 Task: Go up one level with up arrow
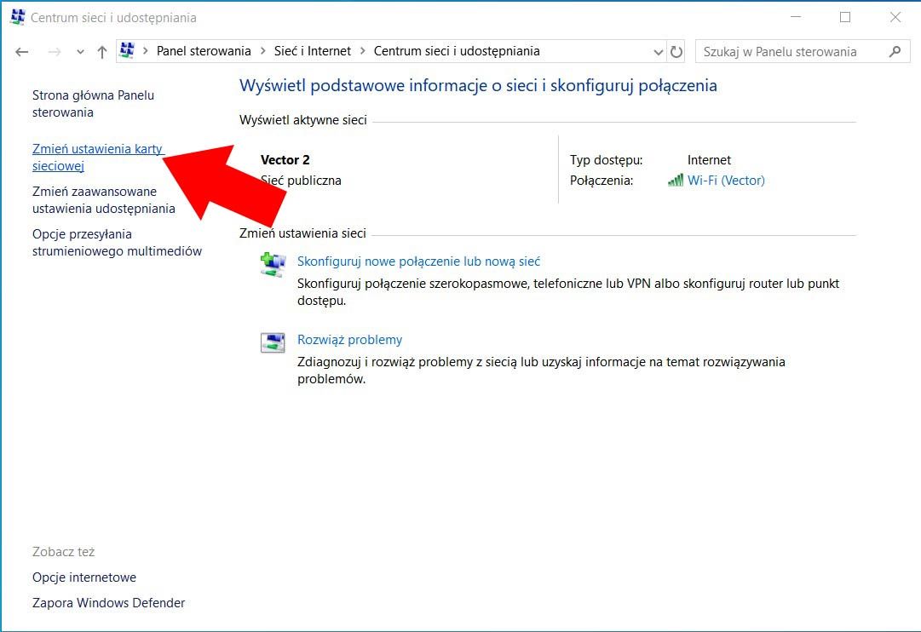[102, 52]
